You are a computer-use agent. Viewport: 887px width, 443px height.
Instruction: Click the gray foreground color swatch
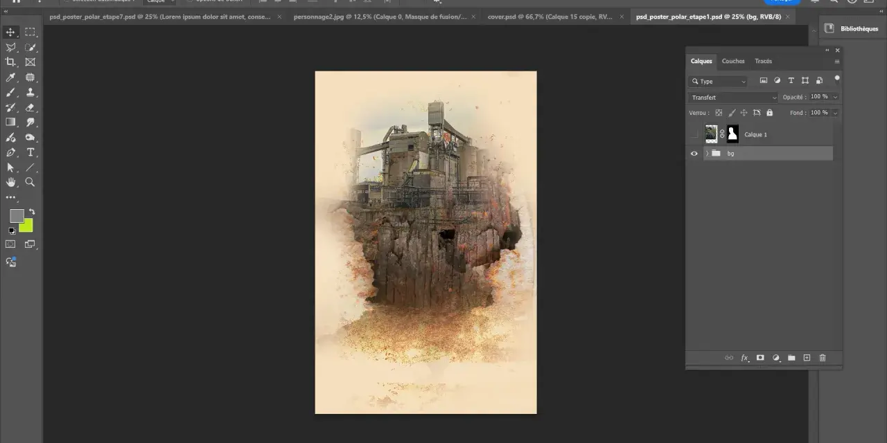click(17, 216)
